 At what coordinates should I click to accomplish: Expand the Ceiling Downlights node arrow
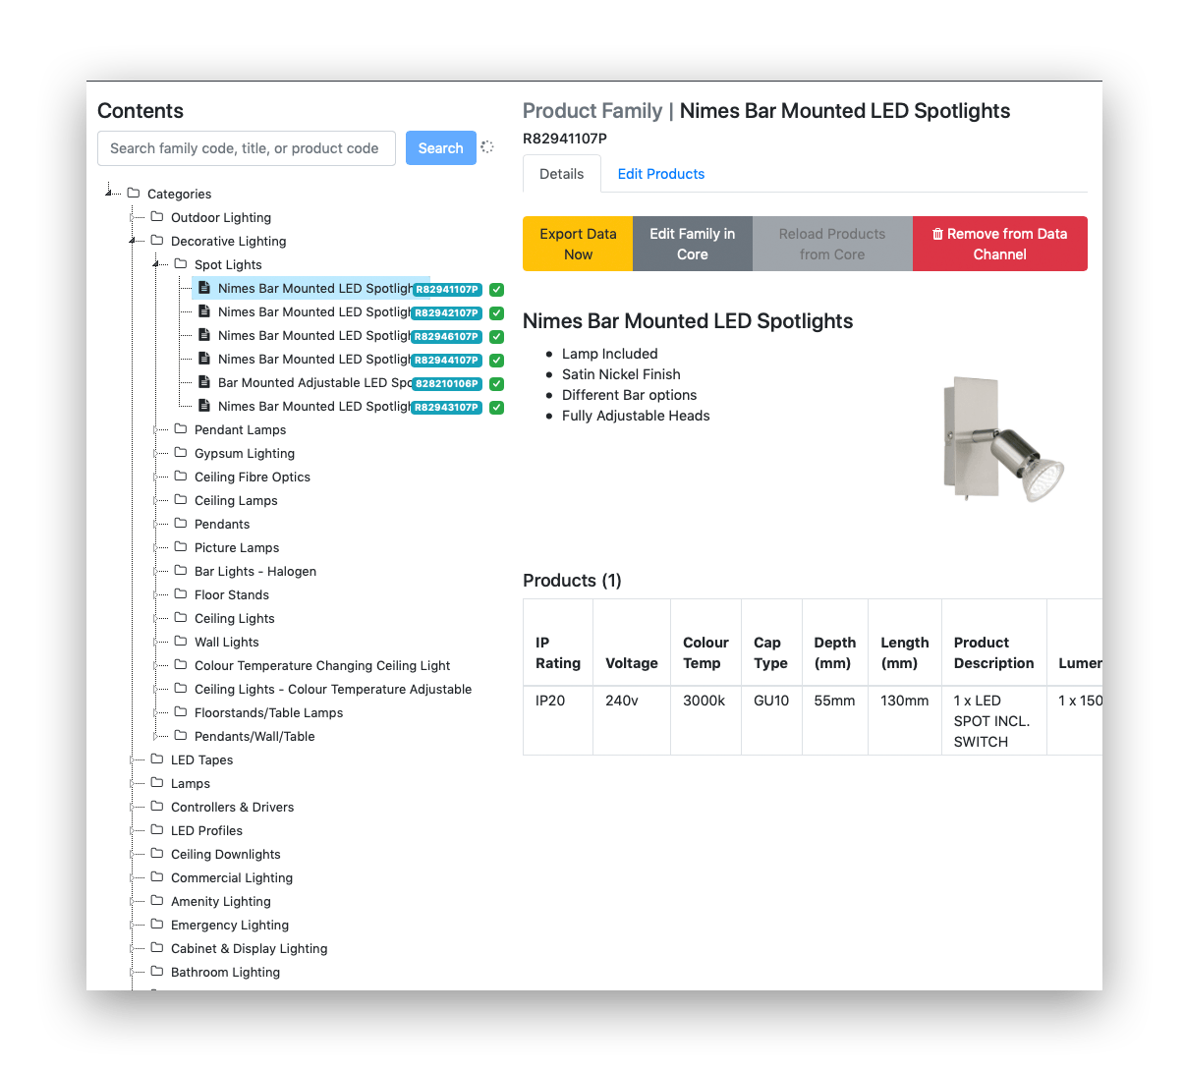point(133,854)
